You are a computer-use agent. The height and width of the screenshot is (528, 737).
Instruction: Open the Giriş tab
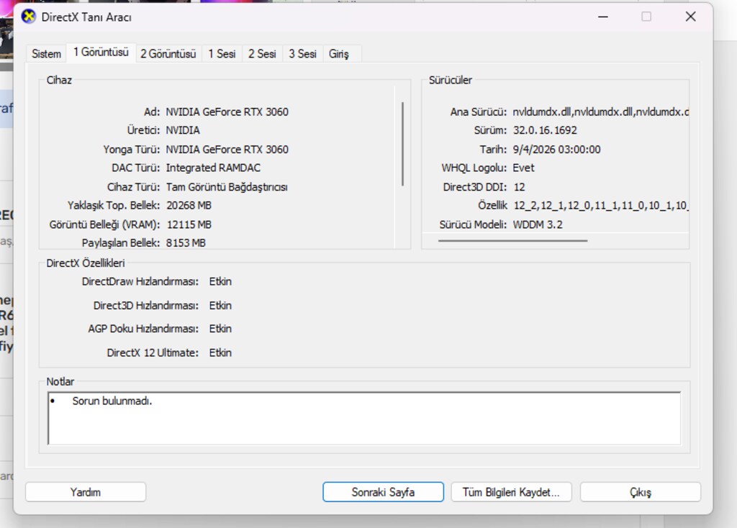339,53
